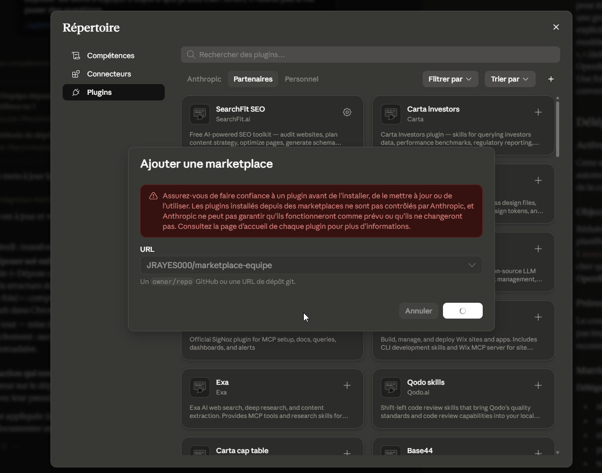This screenshot has width=602, height=473.
Task: Switch to the Personnel tab
Action: [301, 79]
